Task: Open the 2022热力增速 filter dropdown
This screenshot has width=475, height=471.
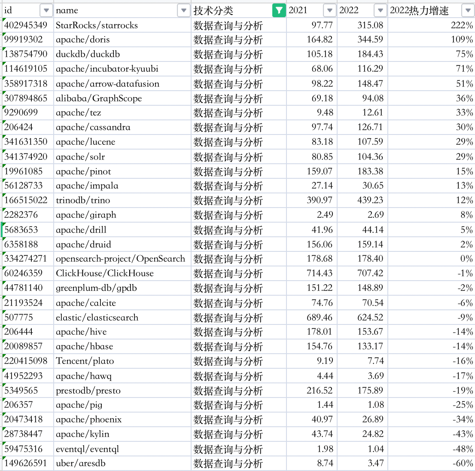Action: (468, 10)
